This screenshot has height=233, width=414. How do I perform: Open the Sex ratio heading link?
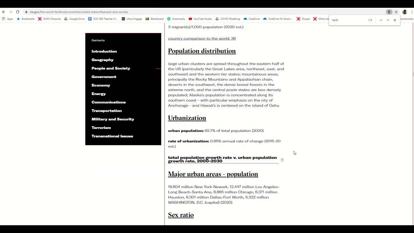click(x=181, y=215)
